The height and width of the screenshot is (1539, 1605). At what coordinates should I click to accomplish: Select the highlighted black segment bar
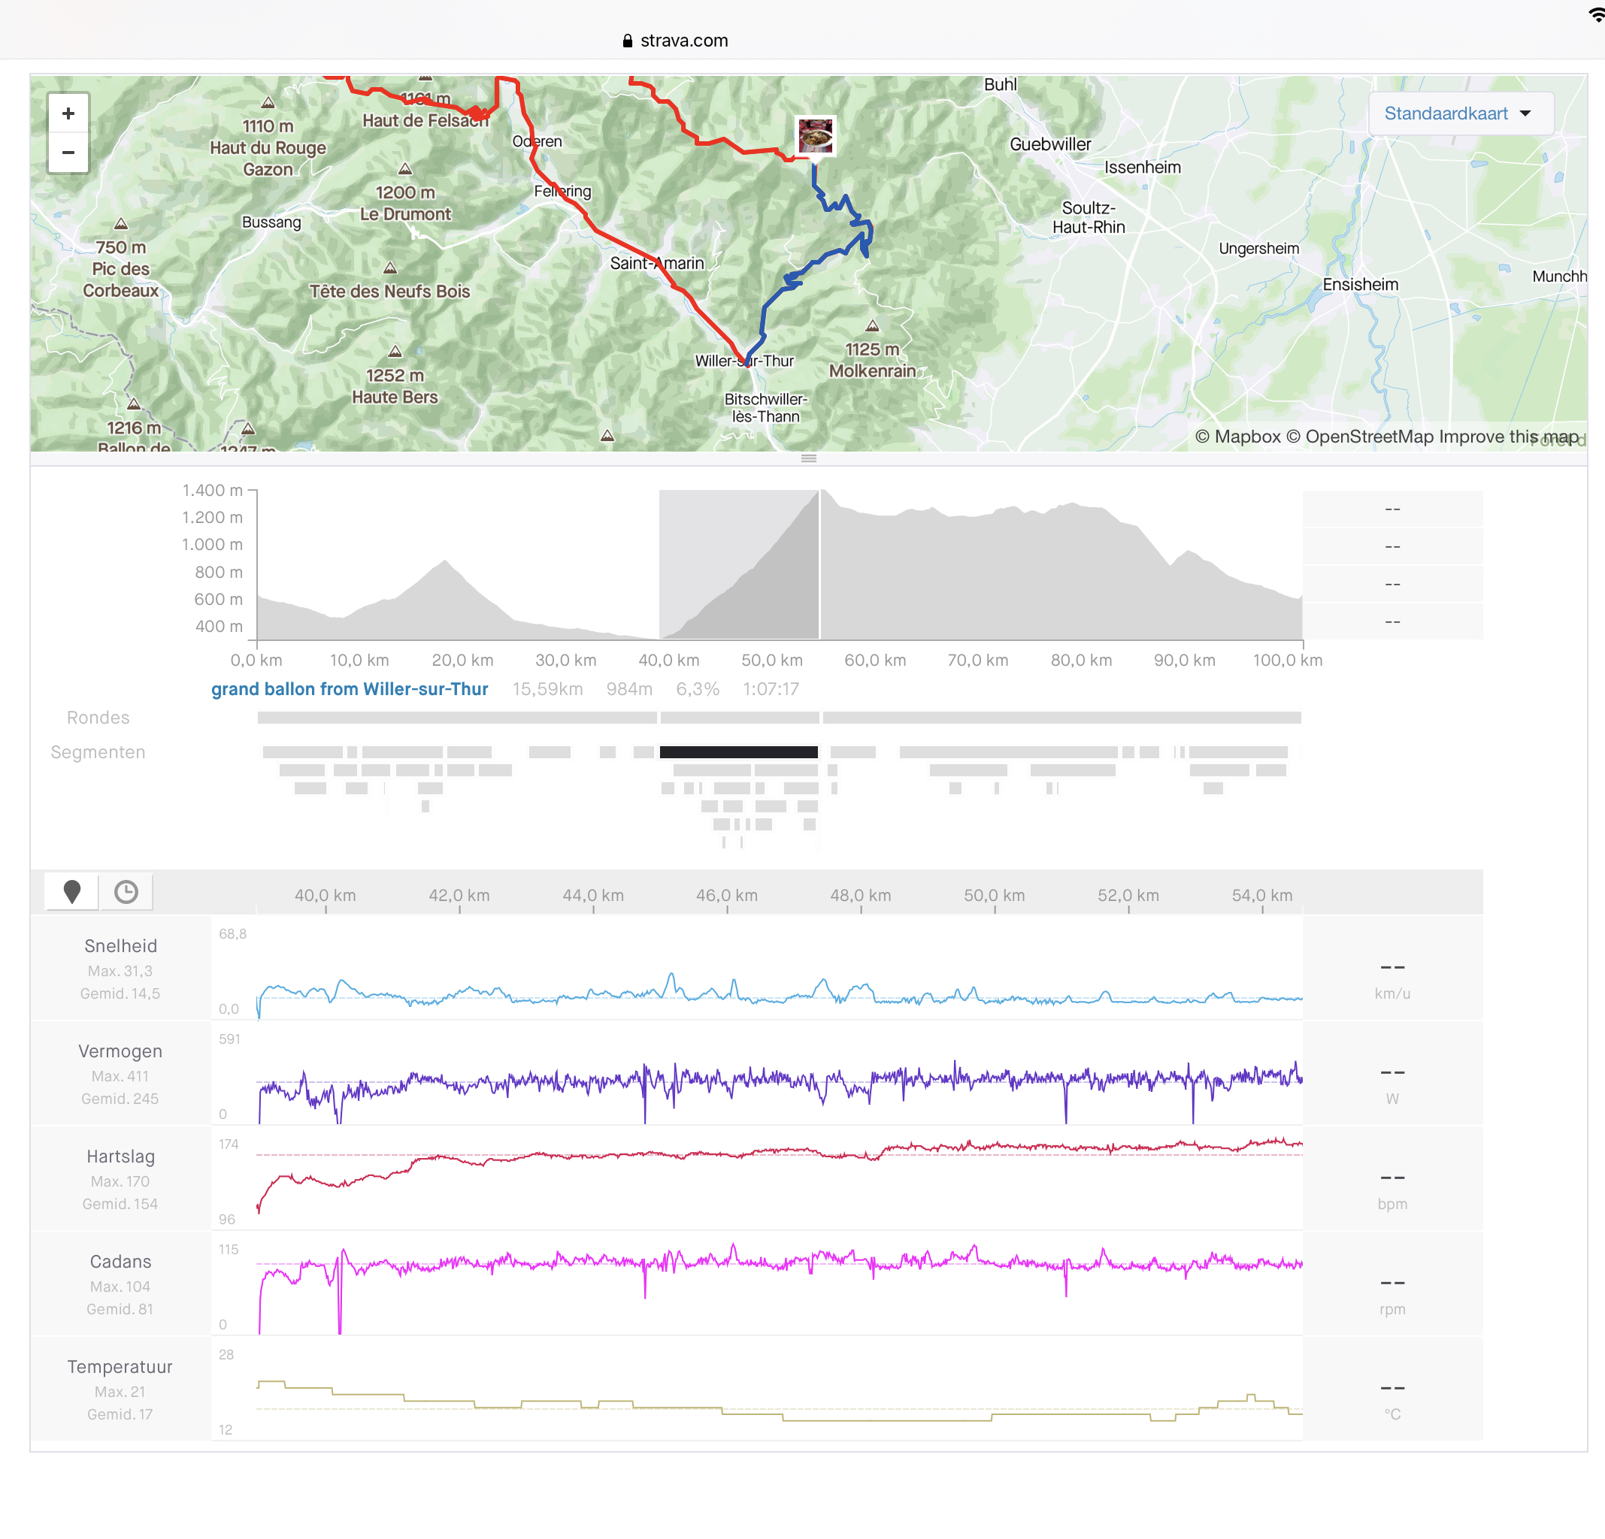click(739, 751)
